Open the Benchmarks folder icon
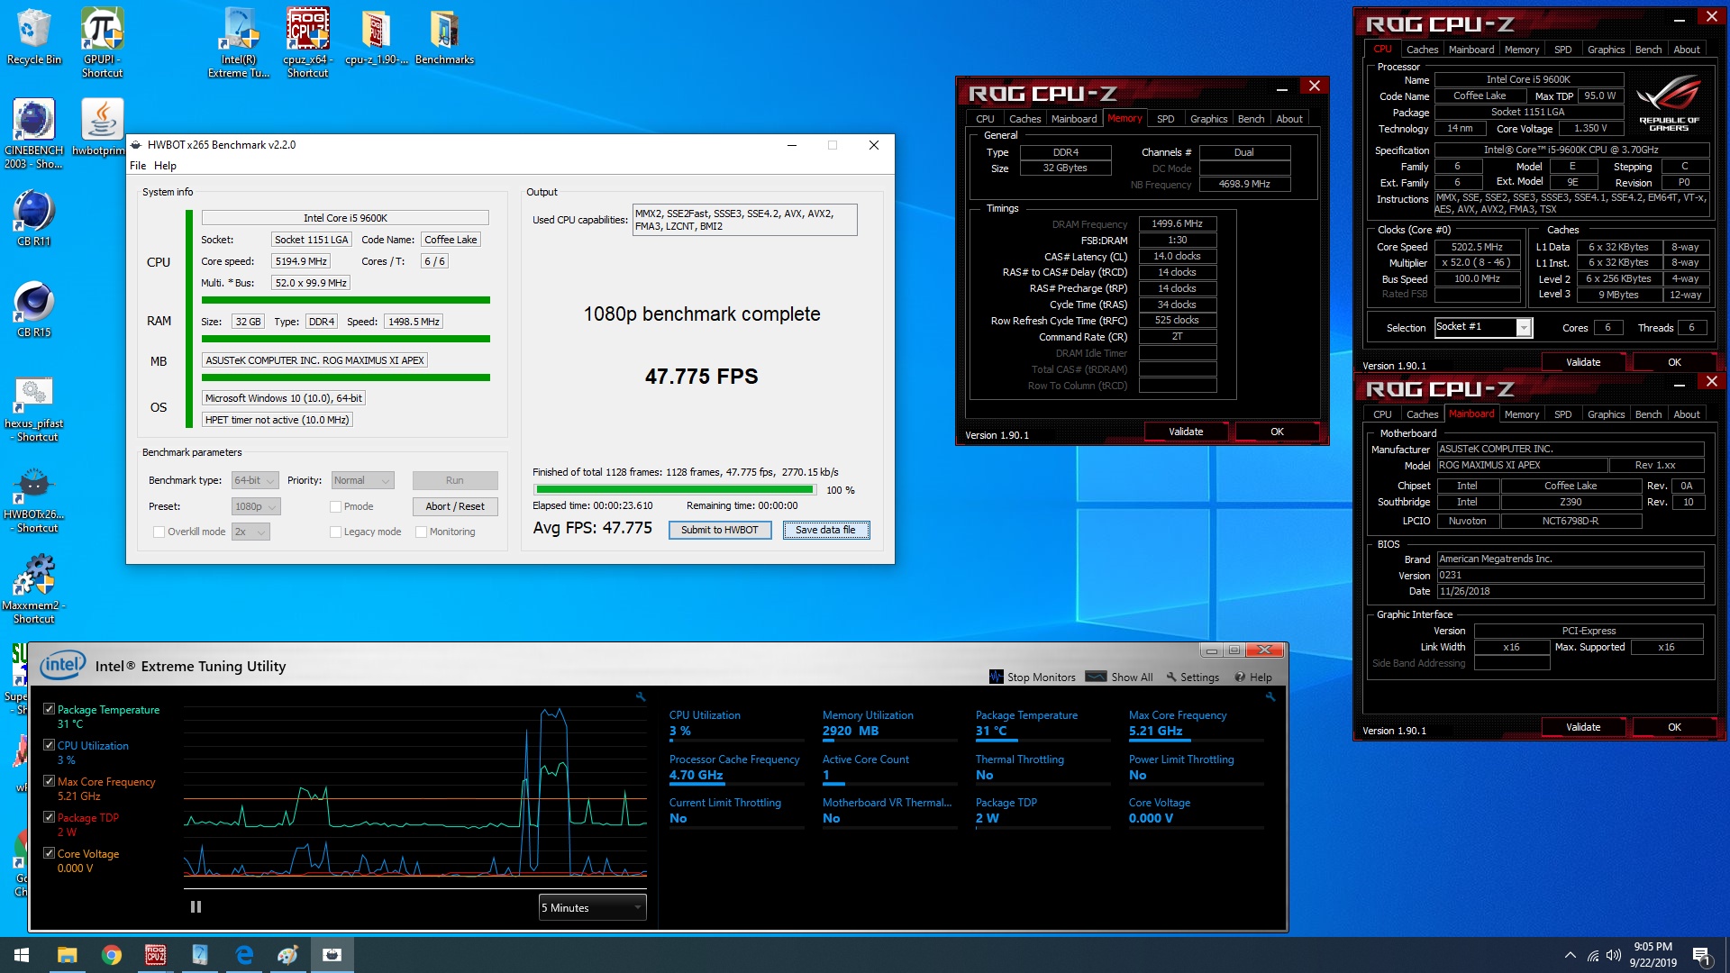This screenshot has width=1730, height=973. tap(444, 36)
